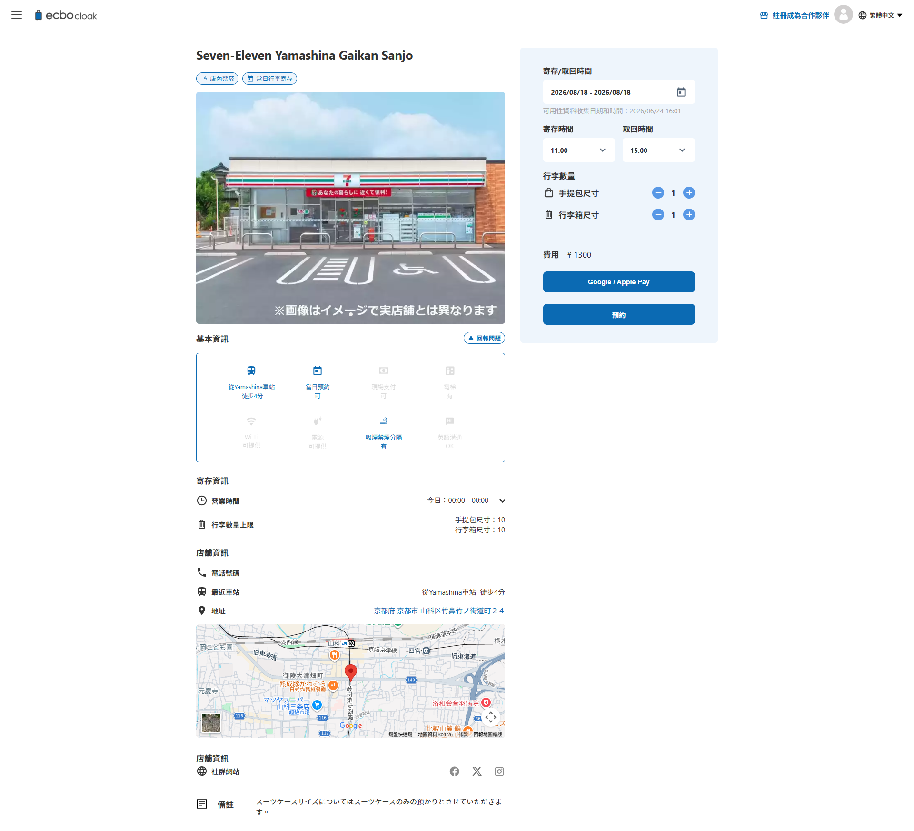914x831 pixels.
Task: Open the address link 京都府 京都市 山科区
Action: [x=439, y=611]
